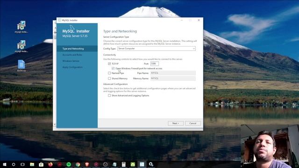
Task: Launch Firefox from taskbar
Action: (x=50, y=164)
